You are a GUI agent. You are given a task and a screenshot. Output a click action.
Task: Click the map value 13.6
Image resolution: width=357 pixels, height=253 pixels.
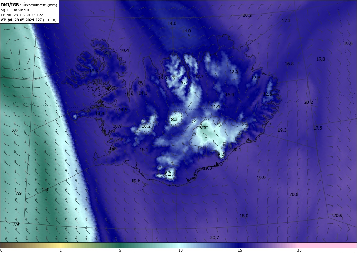94,71
